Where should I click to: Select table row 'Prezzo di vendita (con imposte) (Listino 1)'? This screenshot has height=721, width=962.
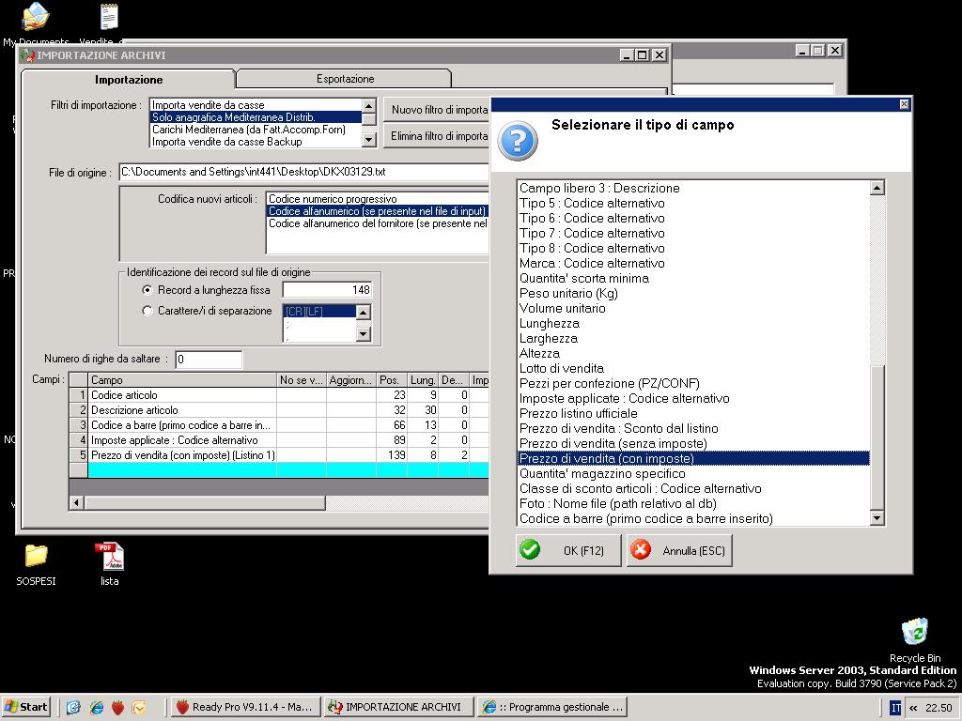278,455
